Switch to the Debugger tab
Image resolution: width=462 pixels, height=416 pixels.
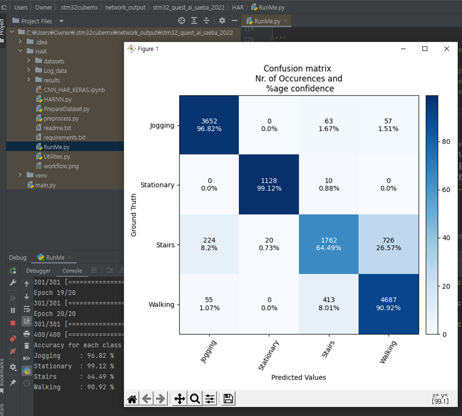point(38,271)
